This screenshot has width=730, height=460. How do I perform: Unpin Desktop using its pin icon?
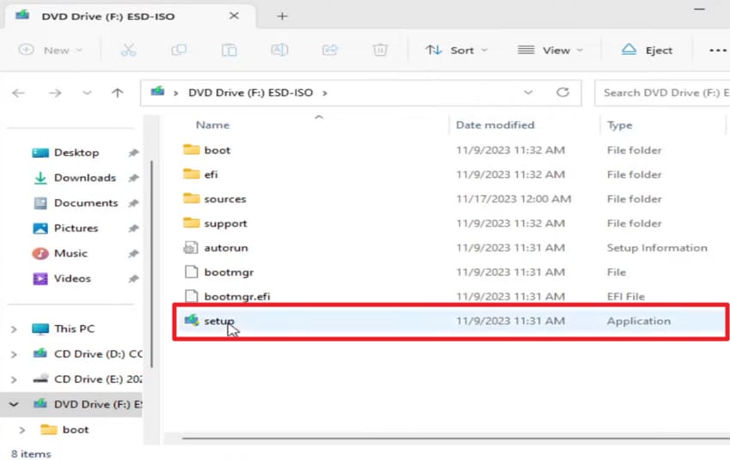134,153
